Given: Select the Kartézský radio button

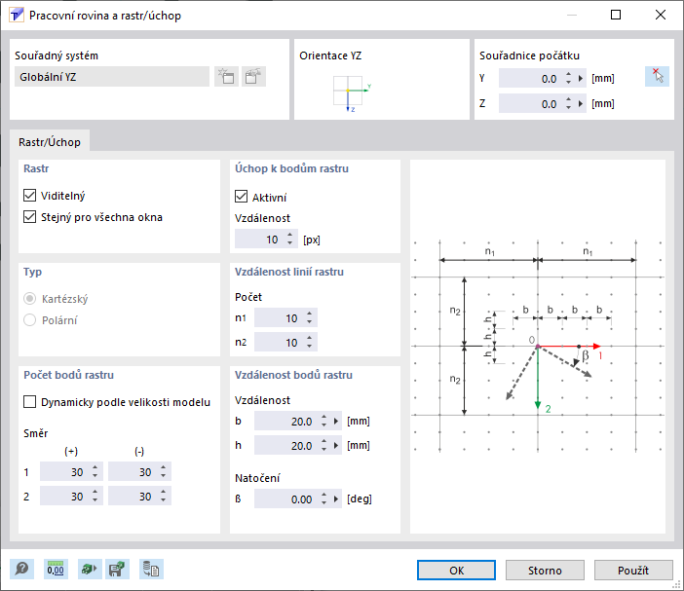Looking at the screenshot, I should [x=29, y=299].
